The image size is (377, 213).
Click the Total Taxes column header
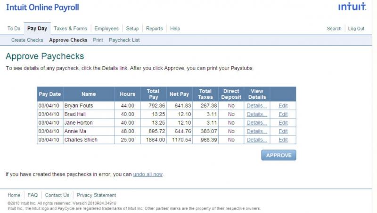click(205, 94)
